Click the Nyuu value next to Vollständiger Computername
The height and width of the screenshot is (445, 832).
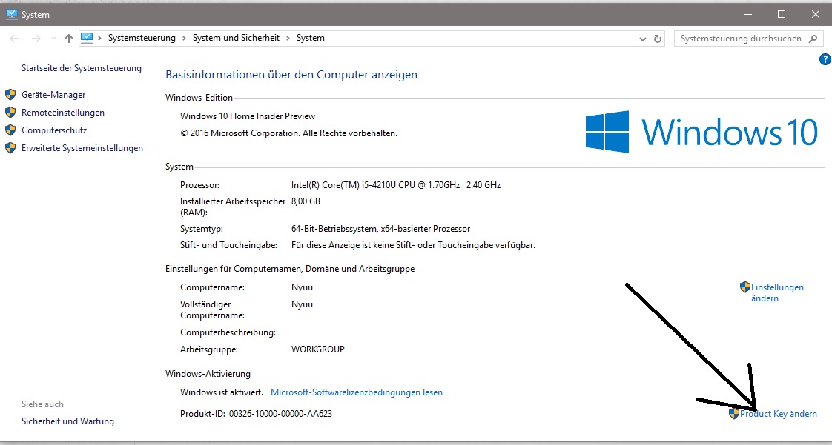pos(302,304)
